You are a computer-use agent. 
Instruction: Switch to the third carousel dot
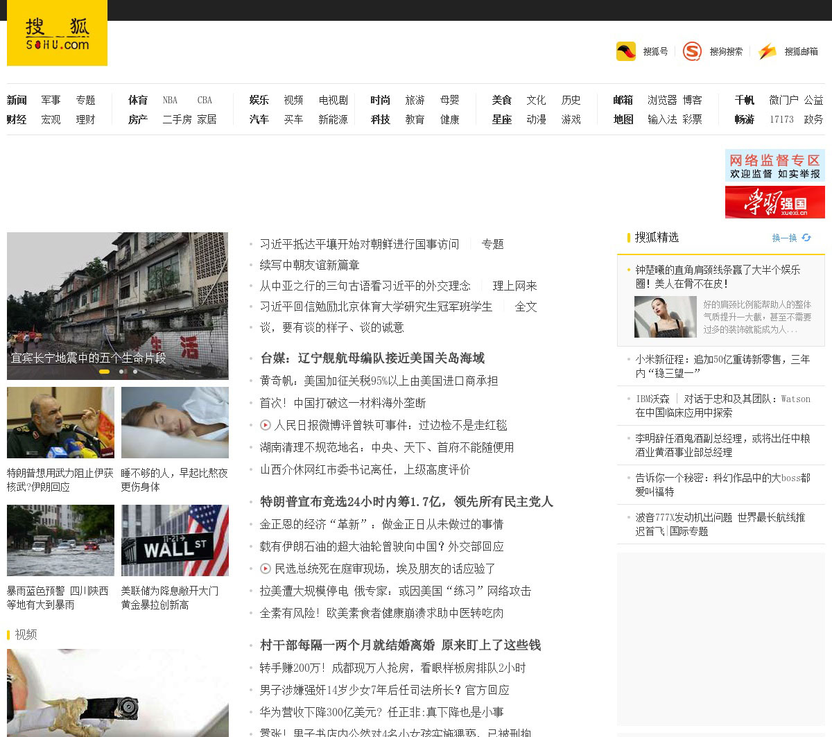click(135, 372)
